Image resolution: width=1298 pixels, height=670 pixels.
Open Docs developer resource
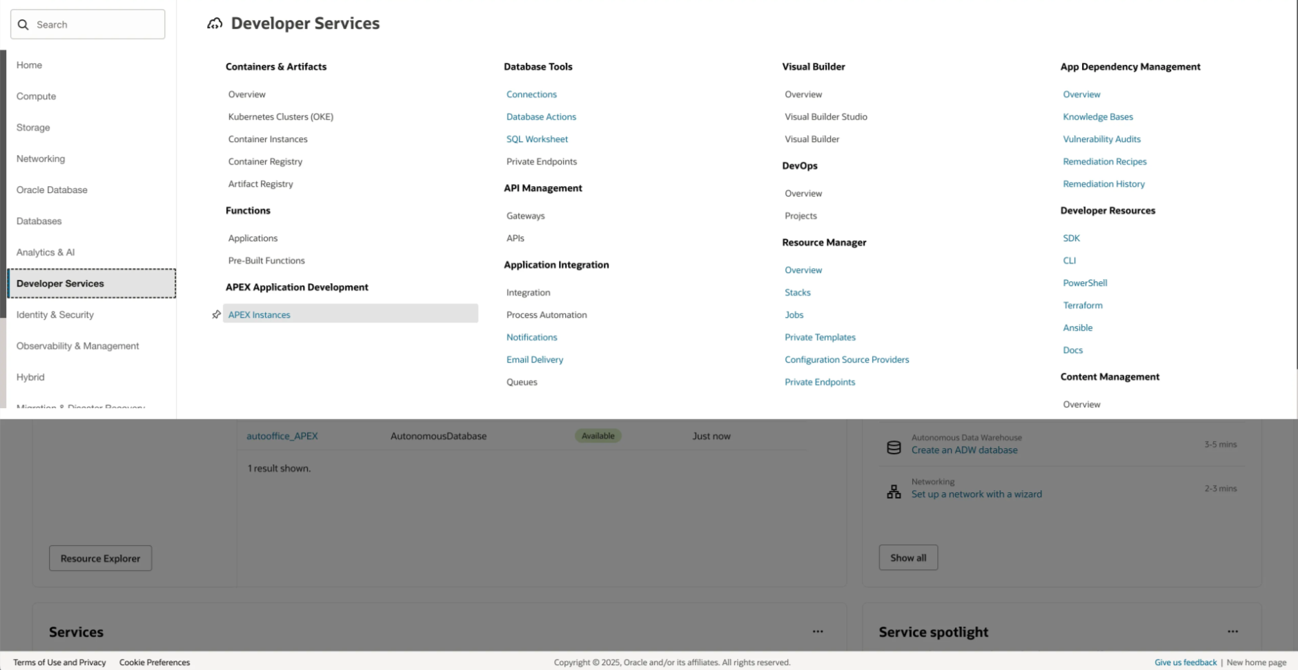click(1072, 350)
